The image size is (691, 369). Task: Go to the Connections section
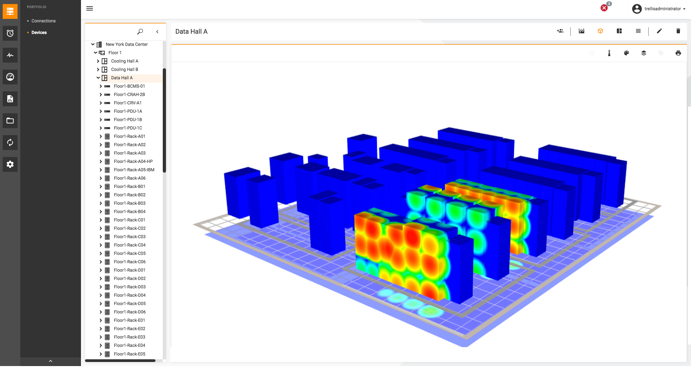pos(43,21)
